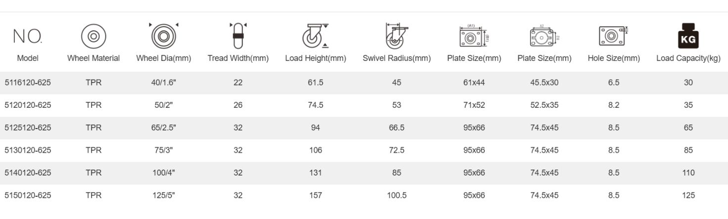
Task: Select model number 5140120-625
Action: pyautogui.click(x=28, y=173)
